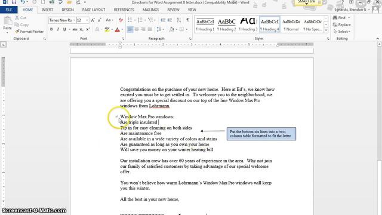Toggle Strikethrough formatting
This screenshot has height=215, width=382.
click(75, 29)
